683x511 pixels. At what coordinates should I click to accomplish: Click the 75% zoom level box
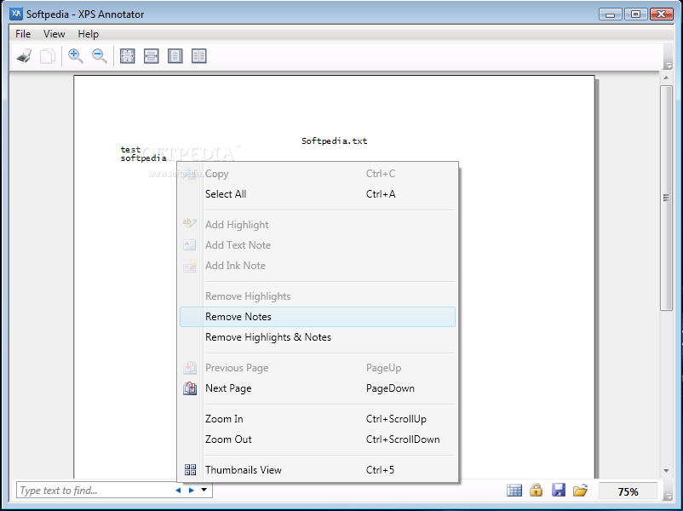(628, 491)
